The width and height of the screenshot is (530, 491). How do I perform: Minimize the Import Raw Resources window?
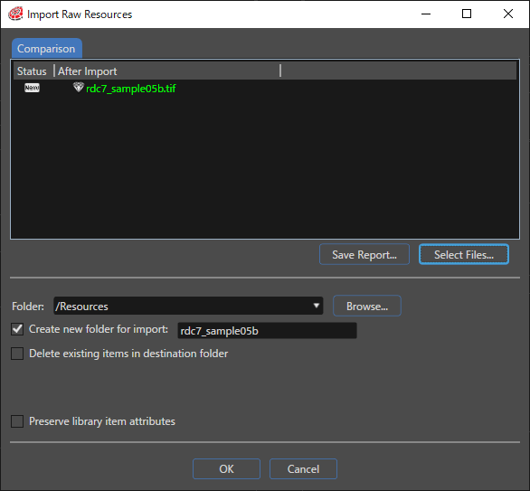coord(426,14)
